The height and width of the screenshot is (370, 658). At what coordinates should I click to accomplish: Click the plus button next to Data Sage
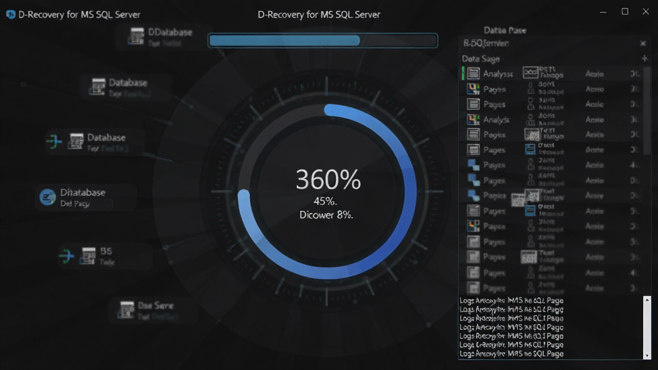pyautogui.click(x=645, y=58)
